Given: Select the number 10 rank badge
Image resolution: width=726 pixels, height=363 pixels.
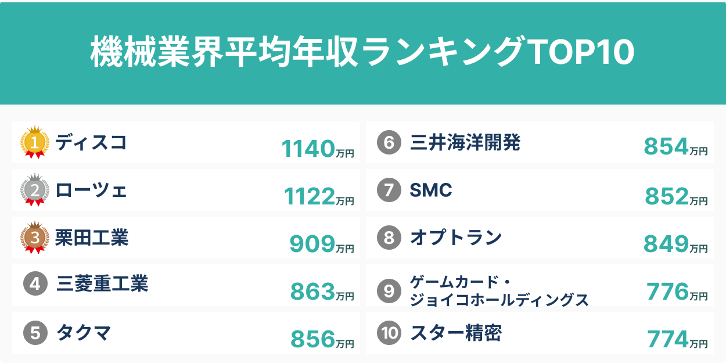Looking at the screenshot, I should (x=389, y=333).
